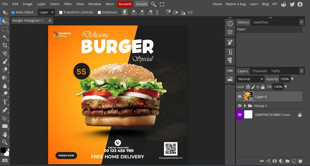The height and width of the screenshot is (166, 310).
Task: Select the Rectangle Select tool
Action: (5, 29)
